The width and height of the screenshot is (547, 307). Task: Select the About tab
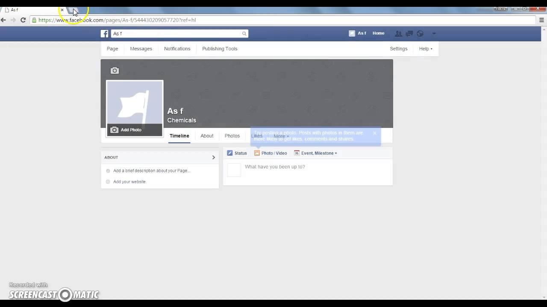point(207,136)
